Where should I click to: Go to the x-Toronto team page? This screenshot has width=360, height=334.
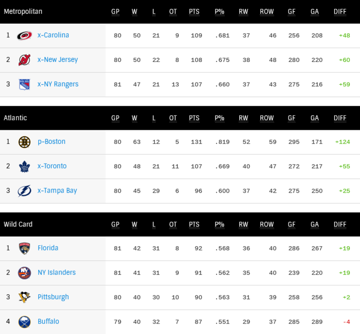pos(52,166)
